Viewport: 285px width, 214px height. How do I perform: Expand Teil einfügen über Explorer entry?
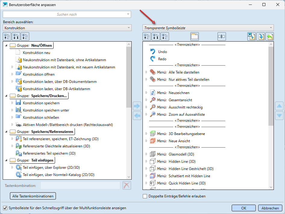(x=12, y=167)
